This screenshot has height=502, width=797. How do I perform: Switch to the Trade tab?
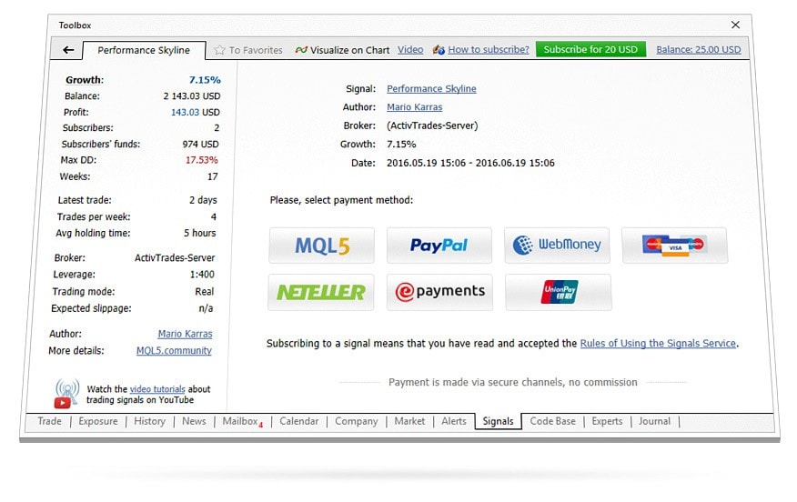click(x=49, y=421)
